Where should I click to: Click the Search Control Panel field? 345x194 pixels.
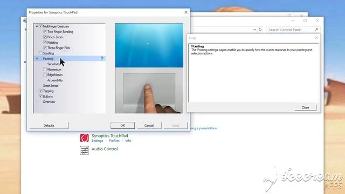point(293,30)
